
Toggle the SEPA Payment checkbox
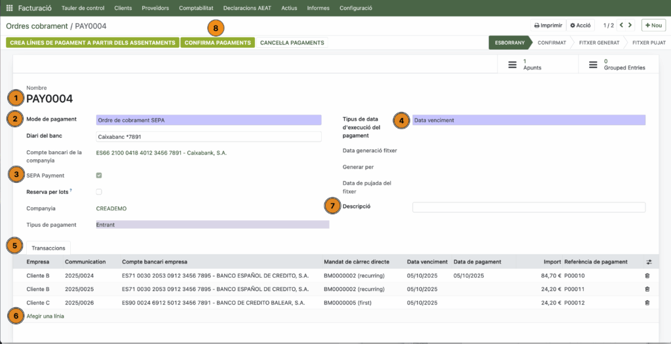point(99,176)
